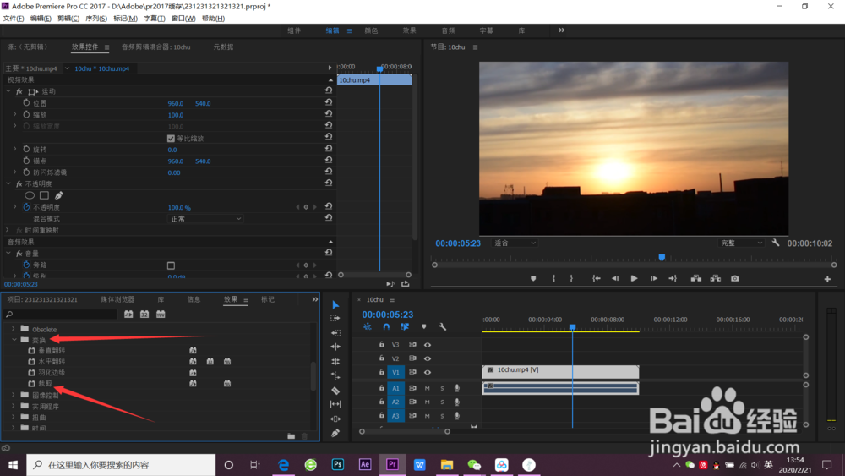The image size is (845, 476).
Task: Expand the Image Control folder
Action: coord(14,395)
